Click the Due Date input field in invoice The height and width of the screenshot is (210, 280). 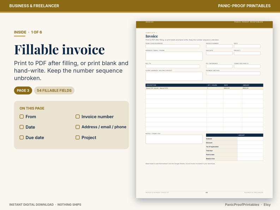[219, 53]
